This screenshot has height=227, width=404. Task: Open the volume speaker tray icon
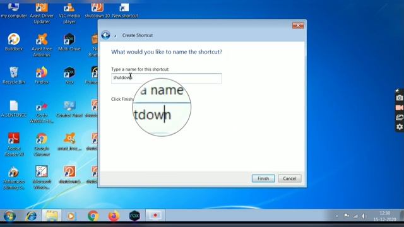(x=364, y=216)
